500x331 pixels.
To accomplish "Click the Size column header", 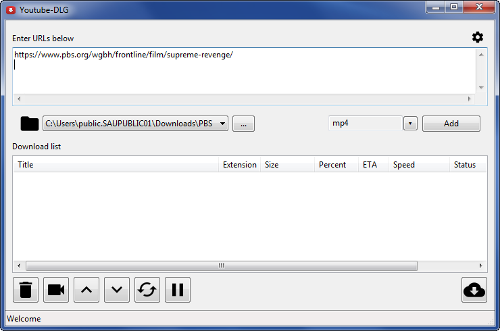I will click(x=288, y=165).
